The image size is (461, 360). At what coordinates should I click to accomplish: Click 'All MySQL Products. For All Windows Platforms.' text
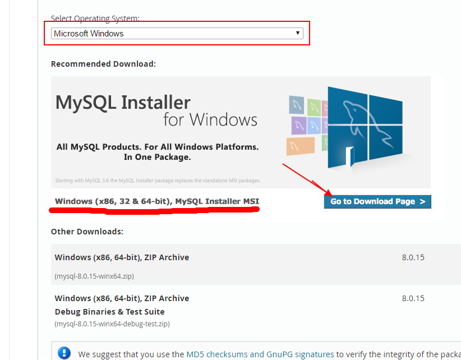158,147
